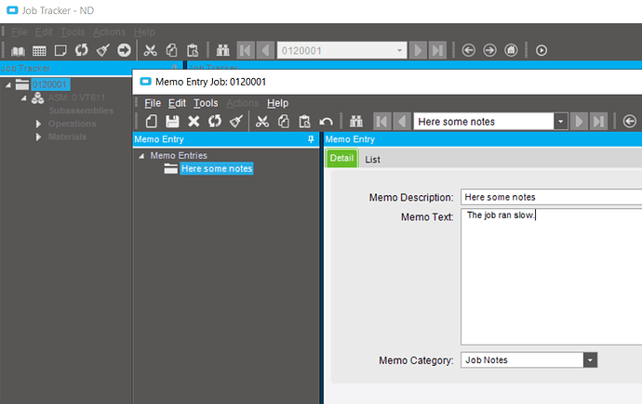Open the Help menu in Memo Entry
Image resolution: width=642 pixels, height=404 pixels.
point(277,103)
